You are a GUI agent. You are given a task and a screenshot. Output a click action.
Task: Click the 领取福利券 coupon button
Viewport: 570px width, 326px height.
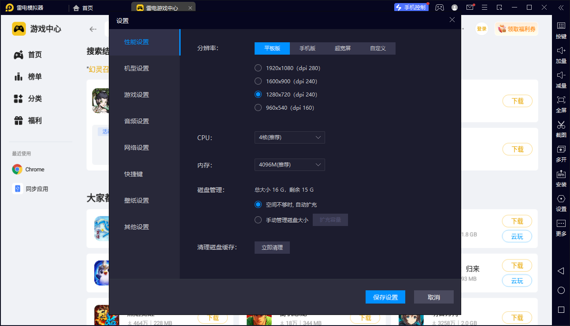click(516, 29)
